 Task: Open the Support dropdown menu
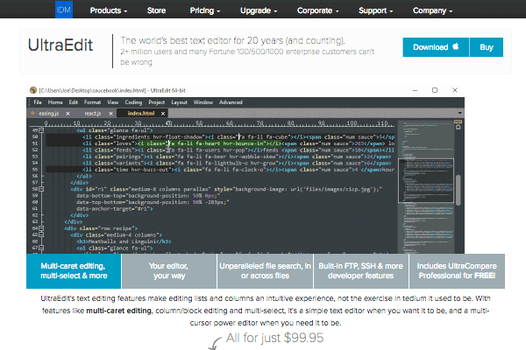[x=376, y=10]
